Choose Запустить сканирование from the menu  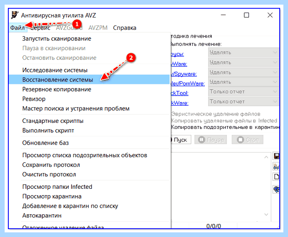coord(89,38)
